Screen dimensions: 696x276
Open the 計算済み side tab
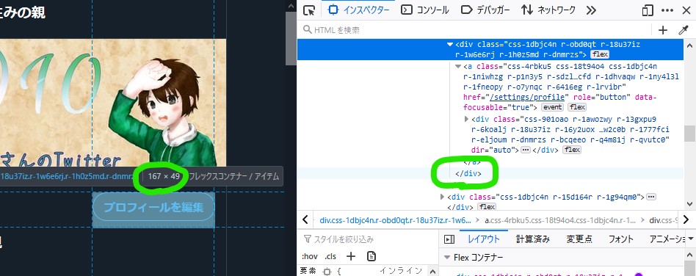[533, 239]
